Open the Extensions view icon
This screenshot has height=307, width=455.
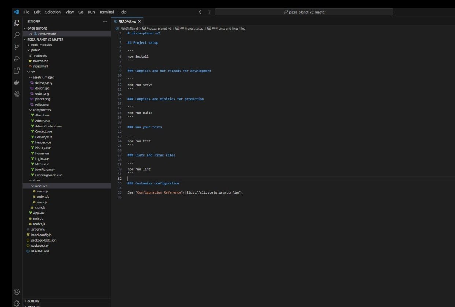click(x=16, y=71)
